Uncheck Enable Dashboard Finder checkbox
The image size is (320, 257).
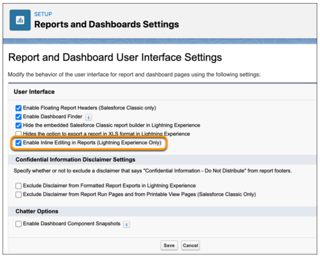[18, 117]
